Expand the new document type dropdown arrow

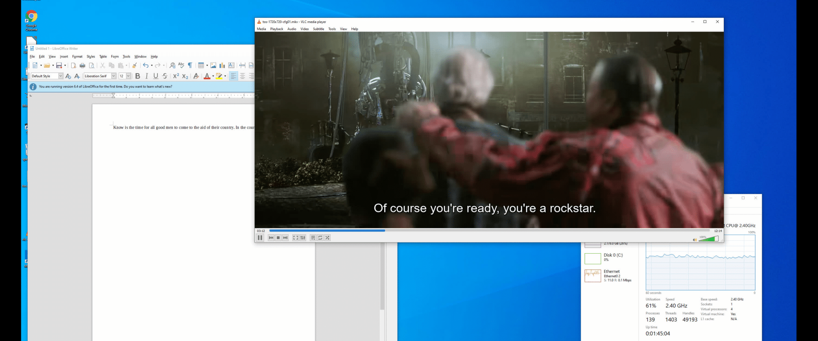point(41,65)
